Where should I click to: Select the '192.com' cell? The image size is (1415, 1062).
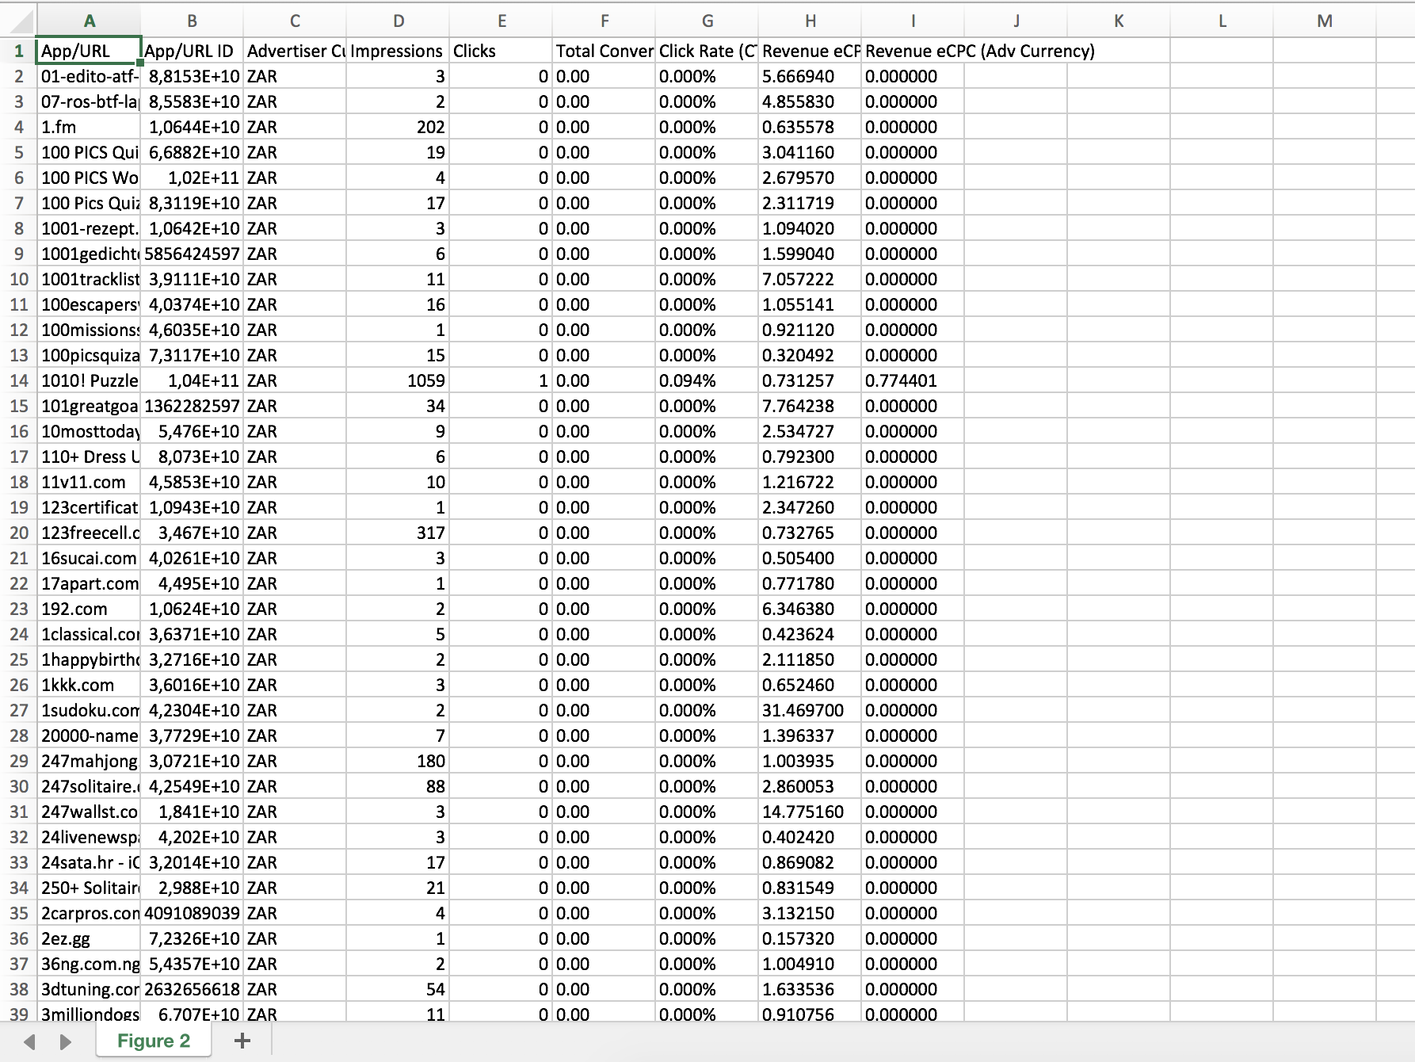pyautogui.click(x=90, y=609)
